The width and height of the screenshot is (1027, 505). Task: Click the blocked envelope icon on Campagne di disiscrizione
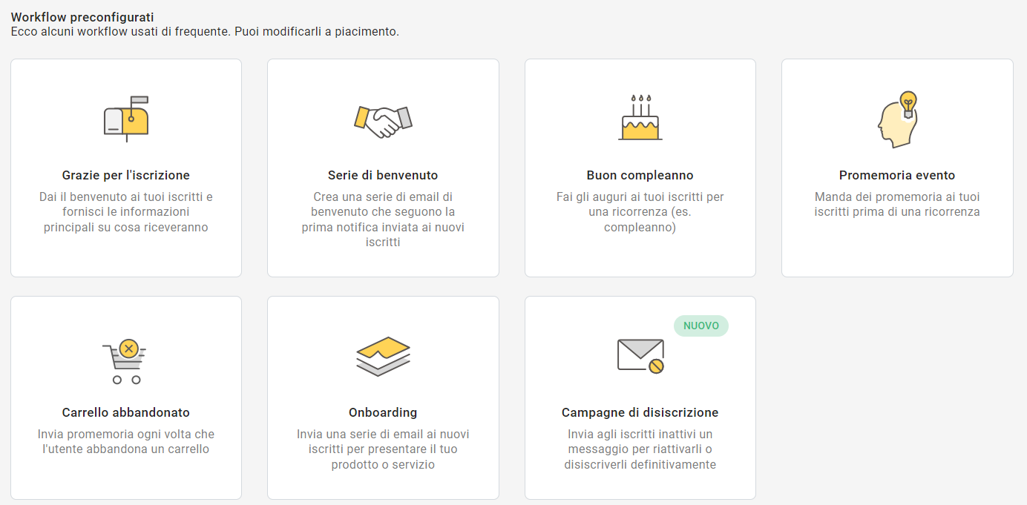[x=639, y=355]
